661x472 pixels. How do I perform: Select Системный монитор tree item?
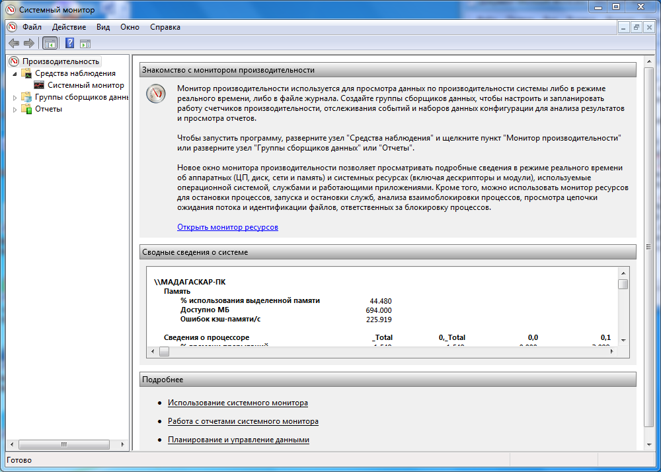[85, 85]
